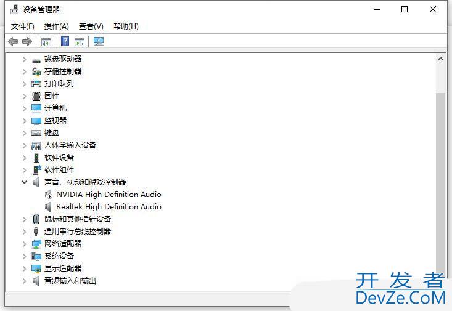
Task: Collapse the 声音、视频和游戏控制器 category
Action: [x=24, y=182]
